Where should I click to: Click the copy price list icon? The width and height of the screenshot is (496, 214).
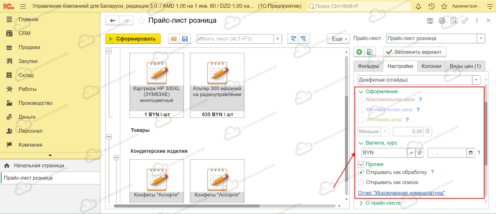pyautogui.click(x=370, y=52)
